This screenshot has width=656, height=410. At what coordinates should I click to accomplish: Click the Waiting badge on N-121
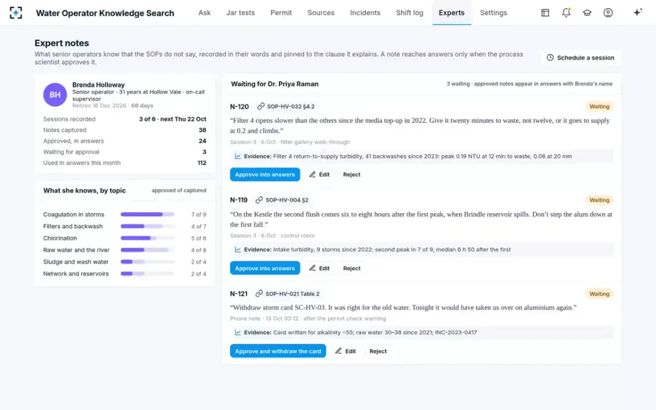(599, 294)
